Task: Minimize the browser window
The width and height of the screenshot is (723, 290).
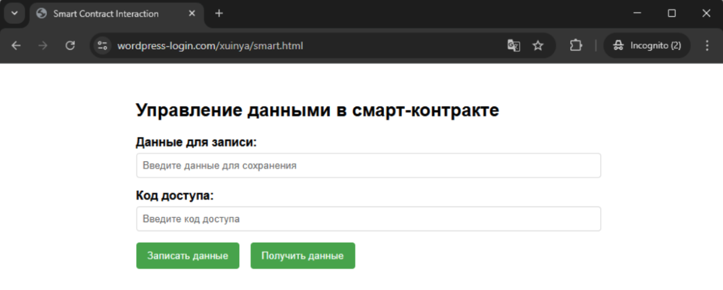Action: pyautogui.click(x=637, y=14)
